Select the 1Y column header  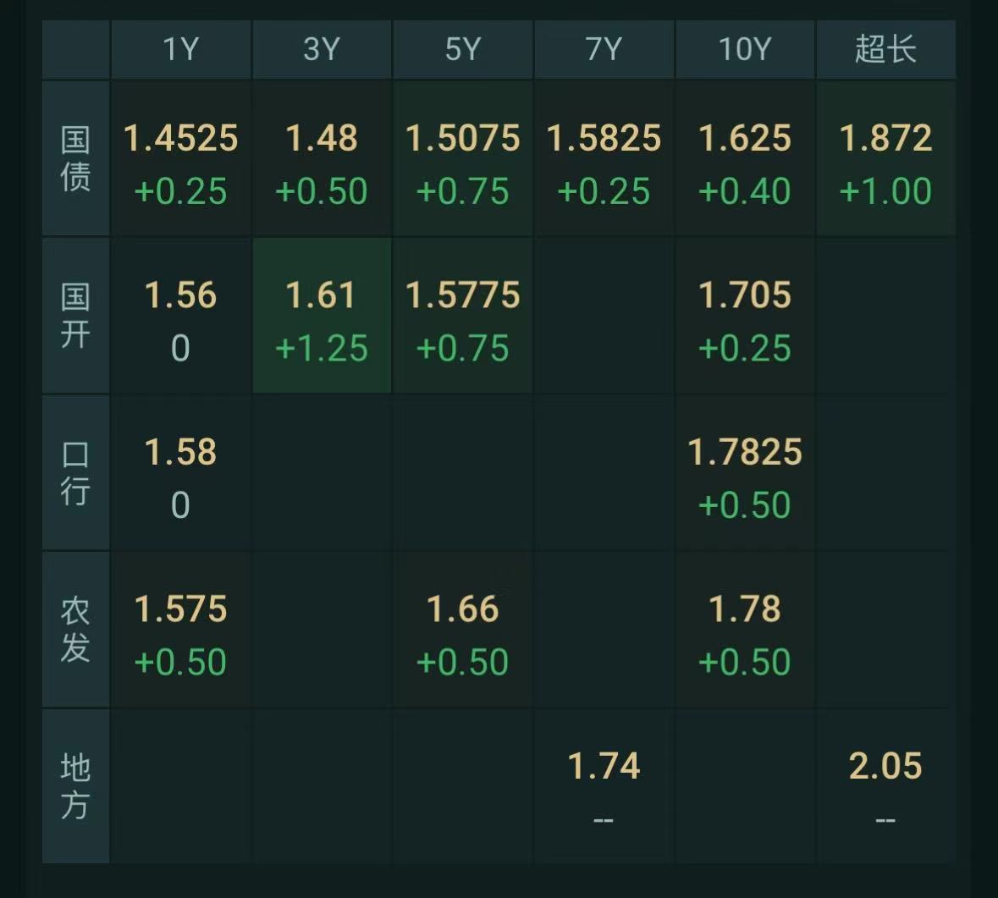click(x=180, y=49)
